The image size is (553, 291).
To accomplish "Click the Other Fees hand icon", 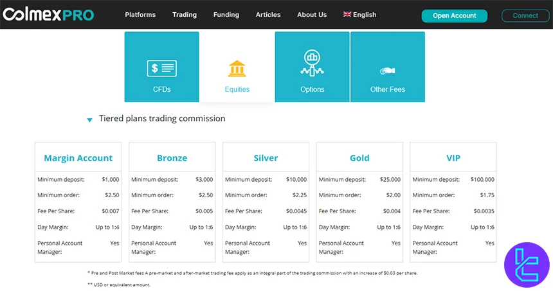I will click(388, 71).
